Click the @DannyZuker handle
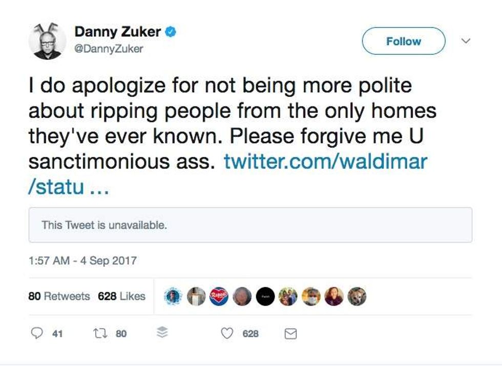The image size is (502, 366). click(109, 49)
